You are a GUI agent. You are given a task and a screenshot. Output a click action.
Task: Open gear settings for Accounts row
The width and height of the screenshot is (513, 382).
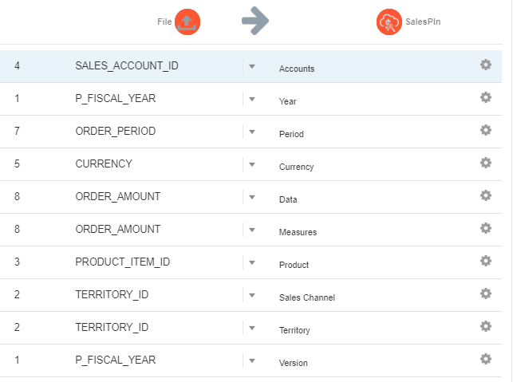pos(485,65)
